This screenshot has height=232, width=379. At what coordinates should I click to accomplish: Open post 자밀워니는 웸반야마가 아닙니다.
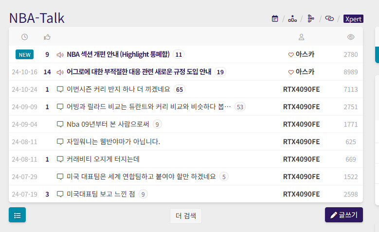[x=113, y=142]
